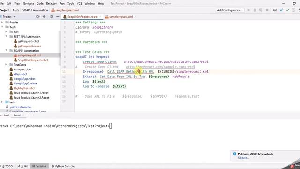Click the calculator.asmx?wsdl URL in editor
300x169 pixels.
(166, 61)
